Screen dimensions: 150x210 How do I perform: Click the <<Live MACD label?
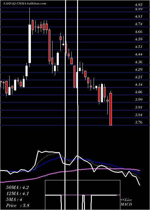tap(126, 202)
